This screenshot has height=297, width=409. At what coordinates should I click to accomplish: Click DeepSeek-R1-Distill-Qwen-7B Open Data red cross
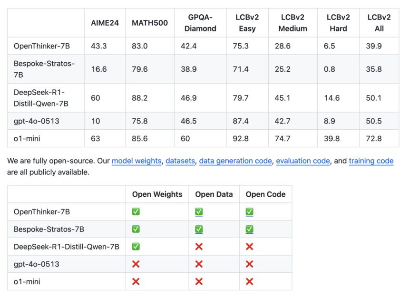click(199, 247)
